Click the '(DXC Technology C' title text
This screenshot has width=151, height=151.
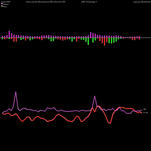pos(89,2)
